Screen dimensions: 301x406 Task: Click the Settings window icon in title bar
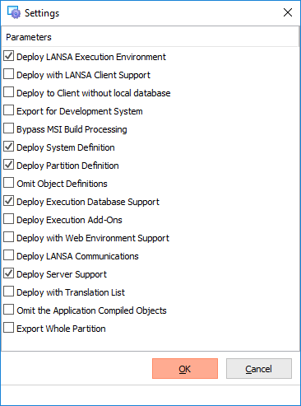[14, 12]
